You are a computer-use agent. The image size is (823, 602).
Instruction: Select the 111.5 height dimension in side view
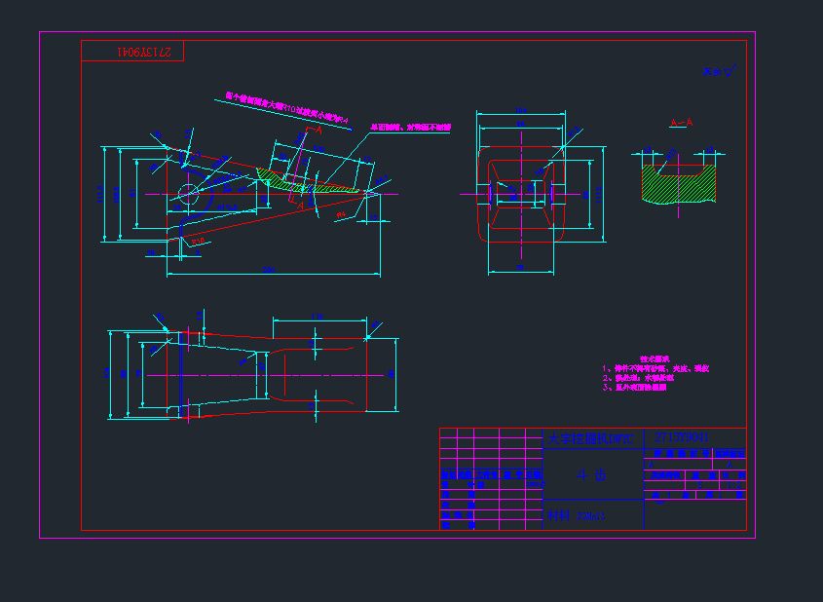pos(101,194)
